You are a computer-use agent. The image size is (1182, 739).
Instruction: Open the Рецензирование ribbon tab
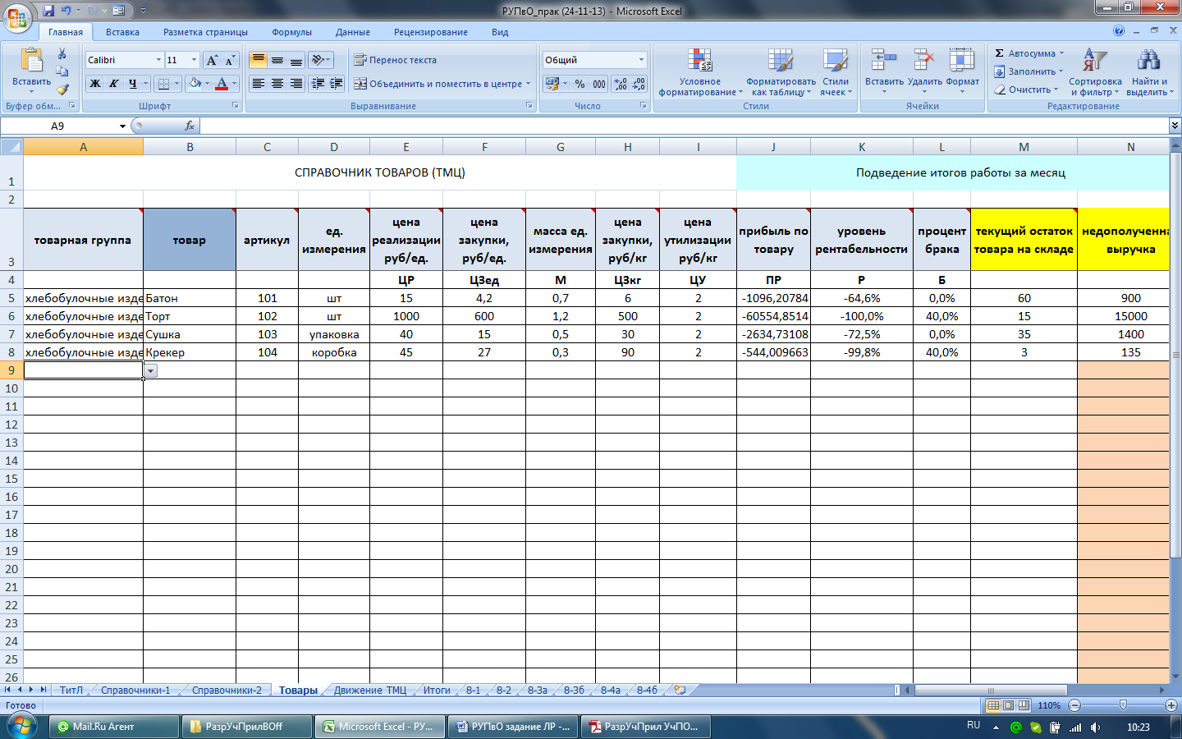tap(430, 32)
